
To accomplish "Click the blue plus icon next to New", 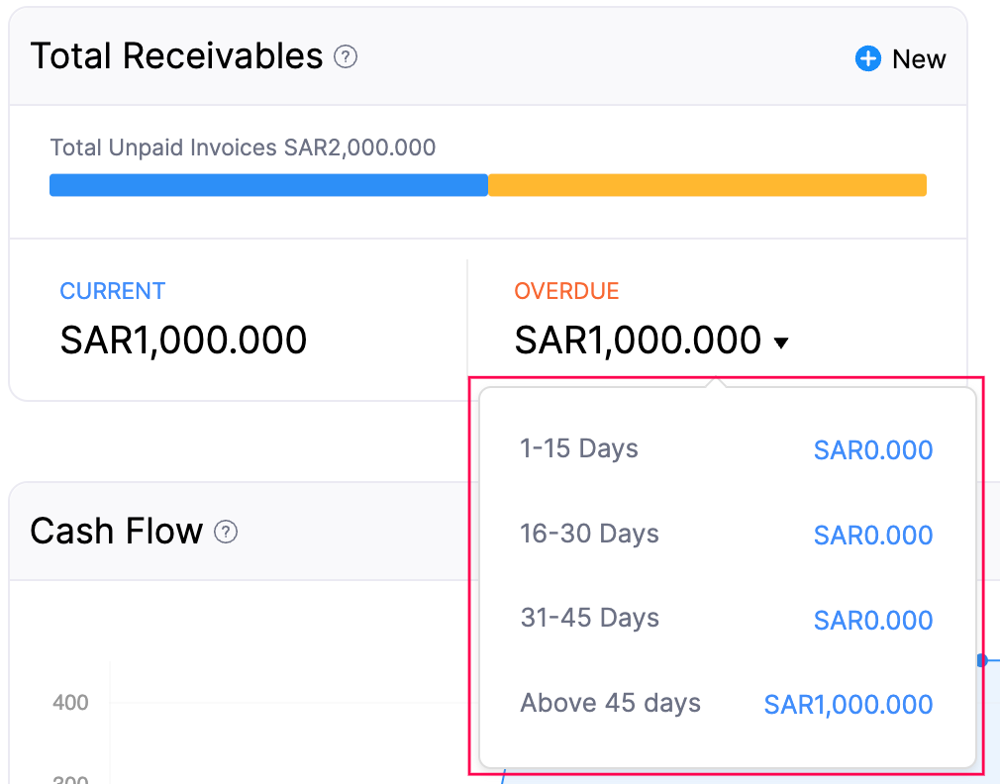I will 867,58.
